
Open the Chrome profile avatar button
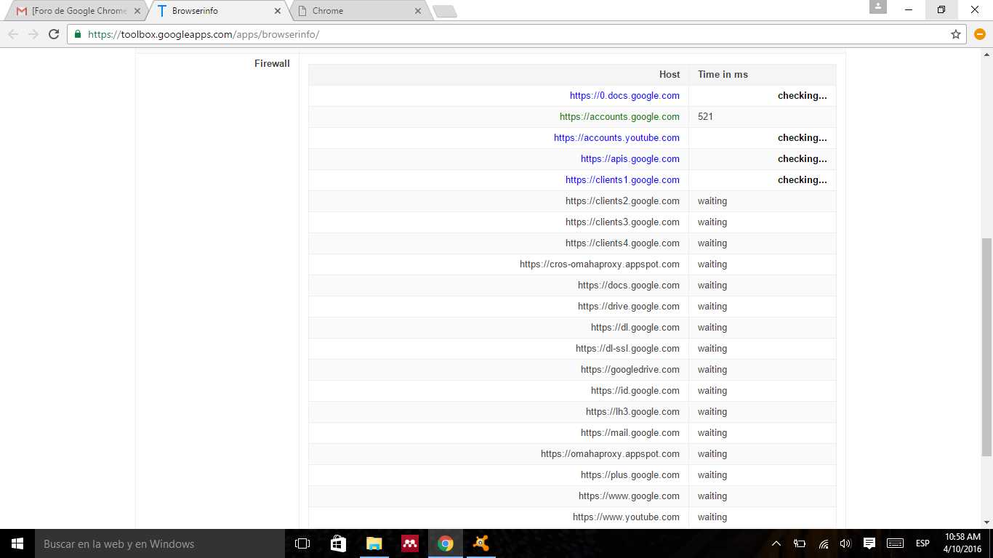878,7
